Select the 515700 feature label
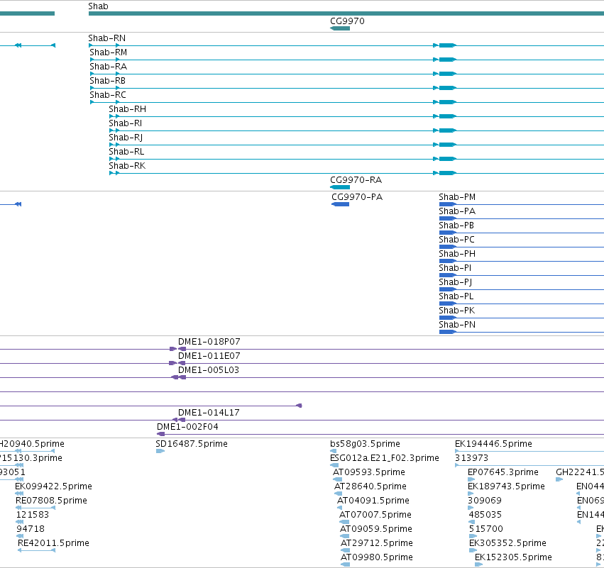Screen dimensions: 604x568 [x=486, y=529]
